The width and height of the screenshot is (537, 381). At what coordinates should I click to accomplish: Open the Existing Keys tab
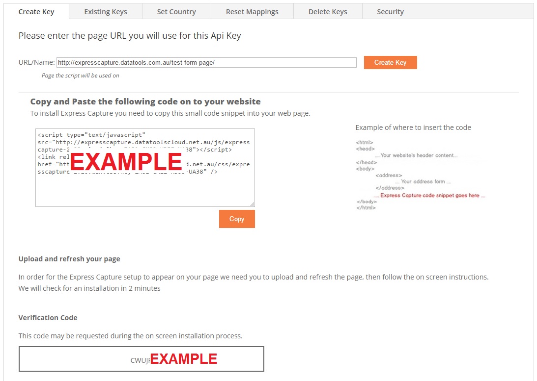coord(106,12)
